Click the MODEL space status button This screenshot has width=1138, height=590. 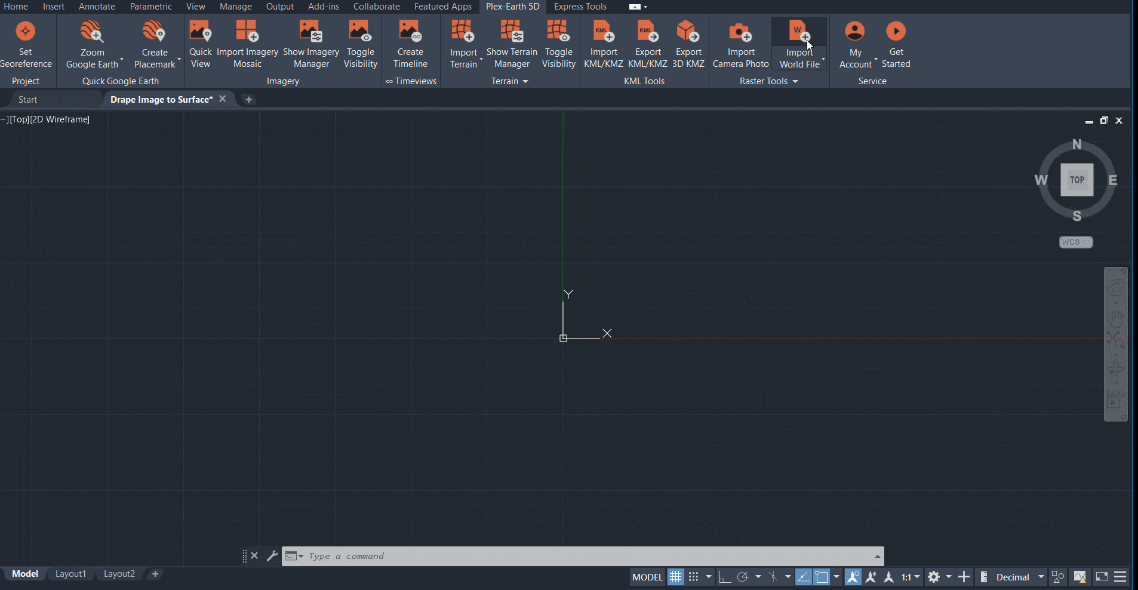click(x=647, y=577)
